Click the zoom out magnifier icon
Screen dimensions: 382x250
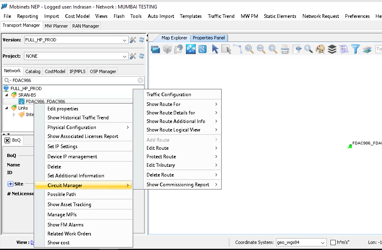[x=261, y=49]
